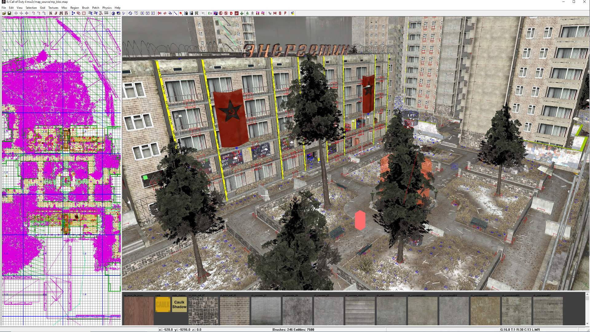Screen dimensions: 590x332
Task: Click the red B toolbar icon
Action: point(280,13)
